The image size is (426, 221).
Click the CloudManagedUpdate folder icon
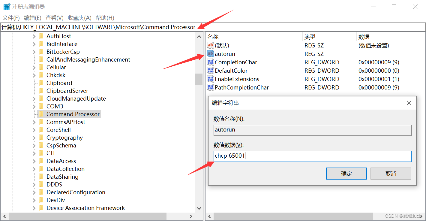coord(41,98)
